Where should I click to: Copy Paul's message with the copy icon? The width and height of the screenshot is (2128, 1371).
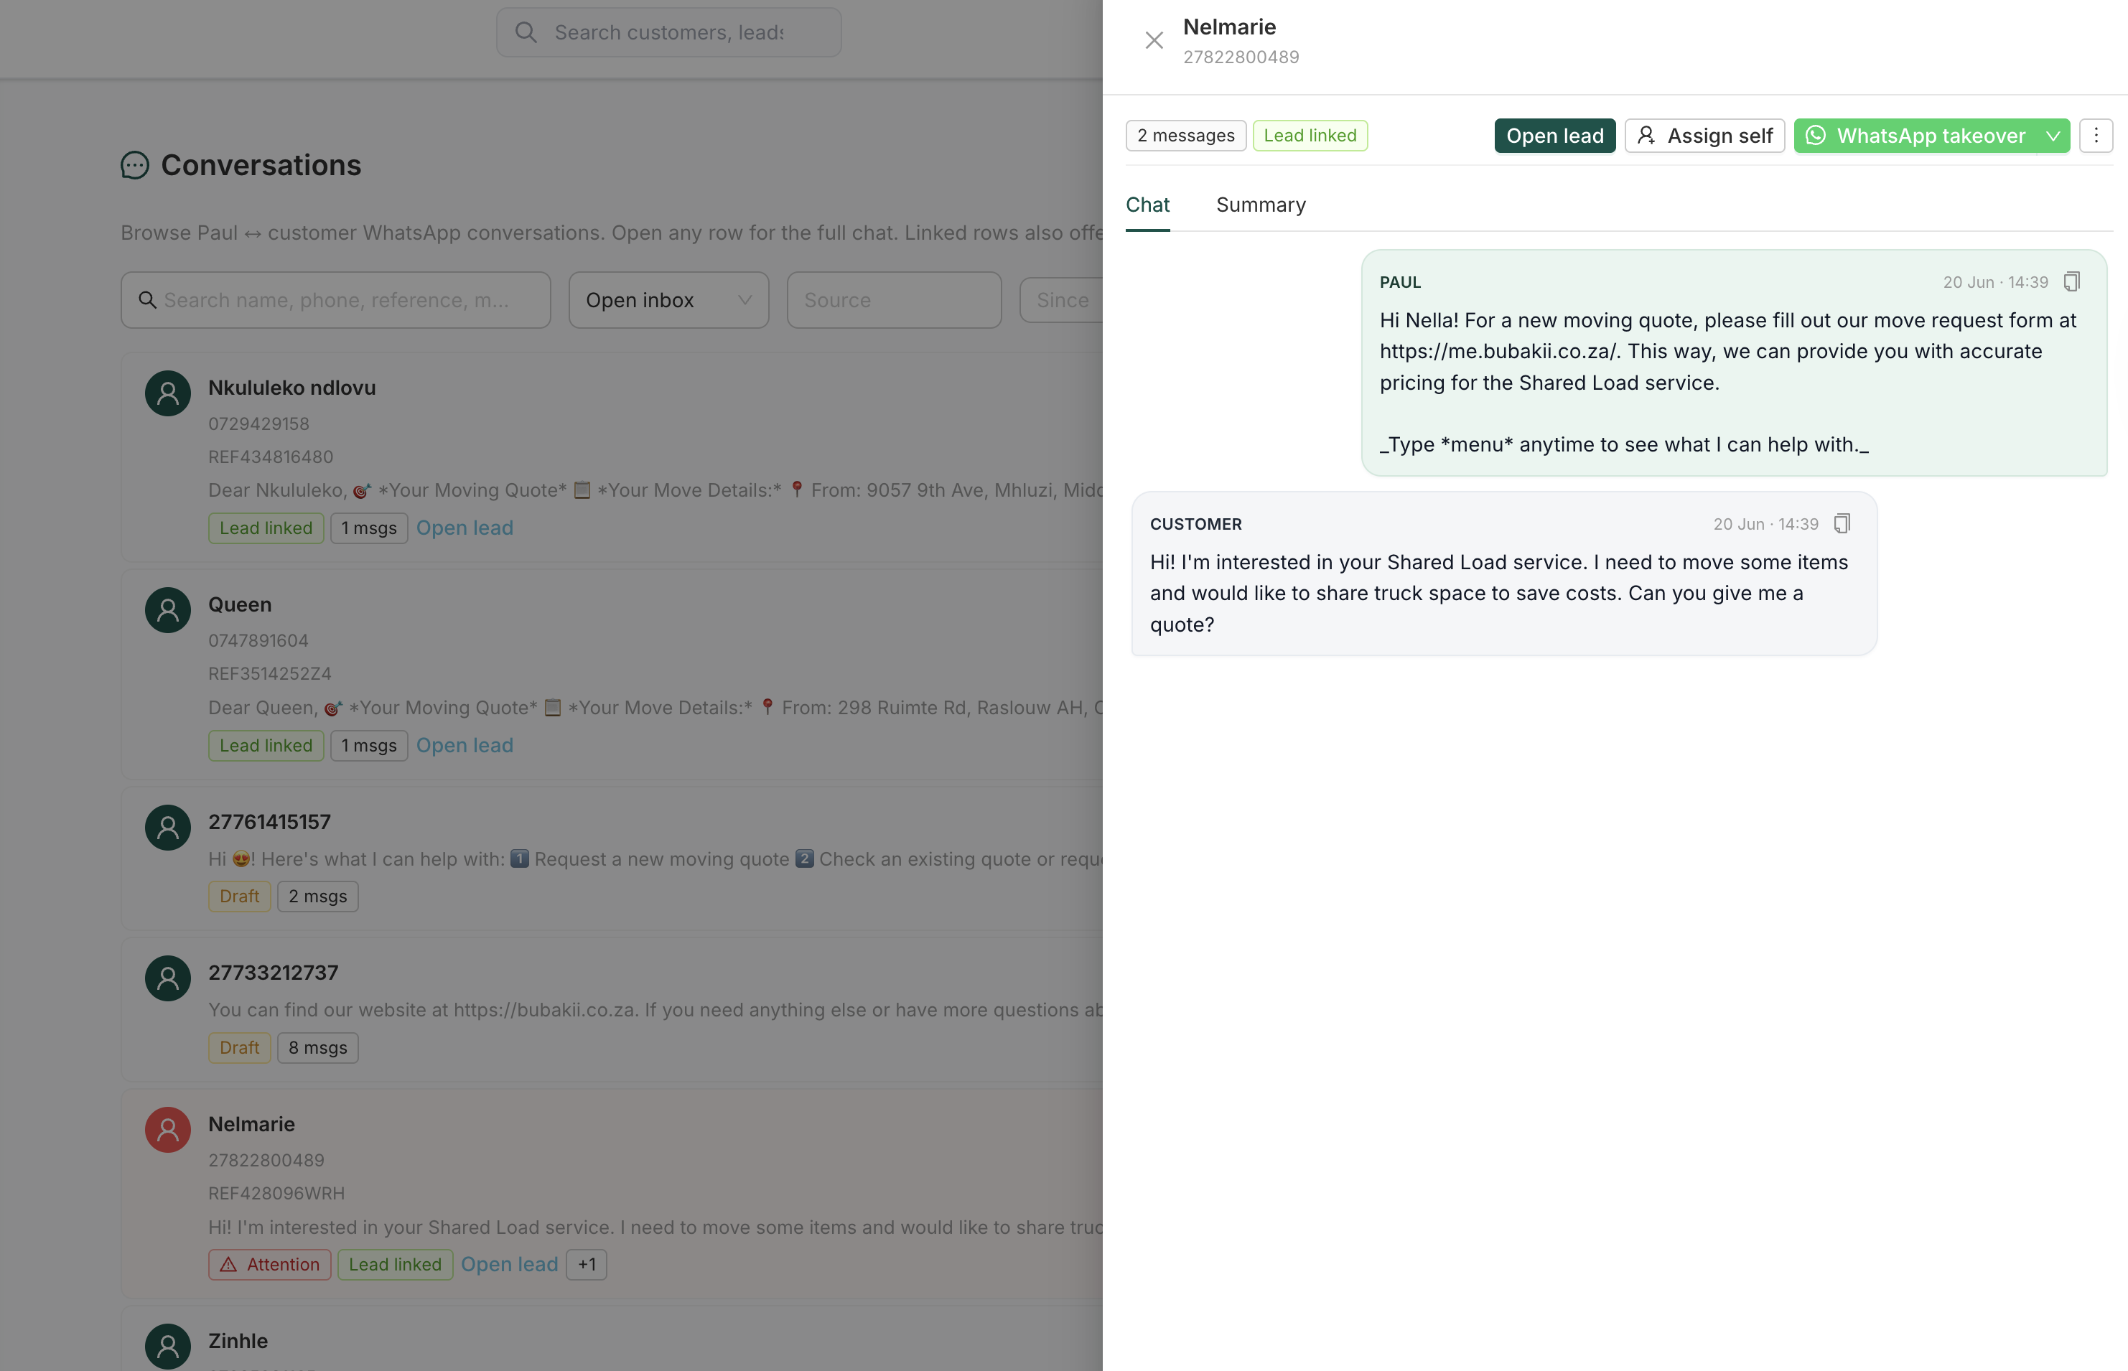click(2072, 281)
